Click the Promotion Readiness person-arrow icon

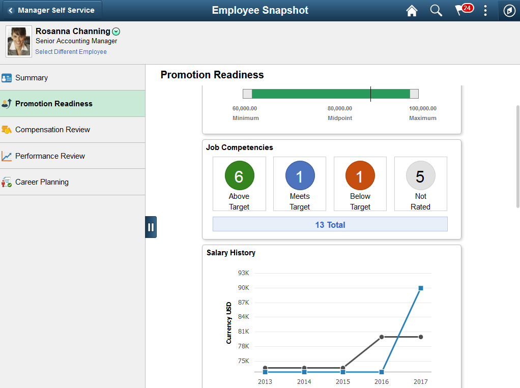point(6,103)
